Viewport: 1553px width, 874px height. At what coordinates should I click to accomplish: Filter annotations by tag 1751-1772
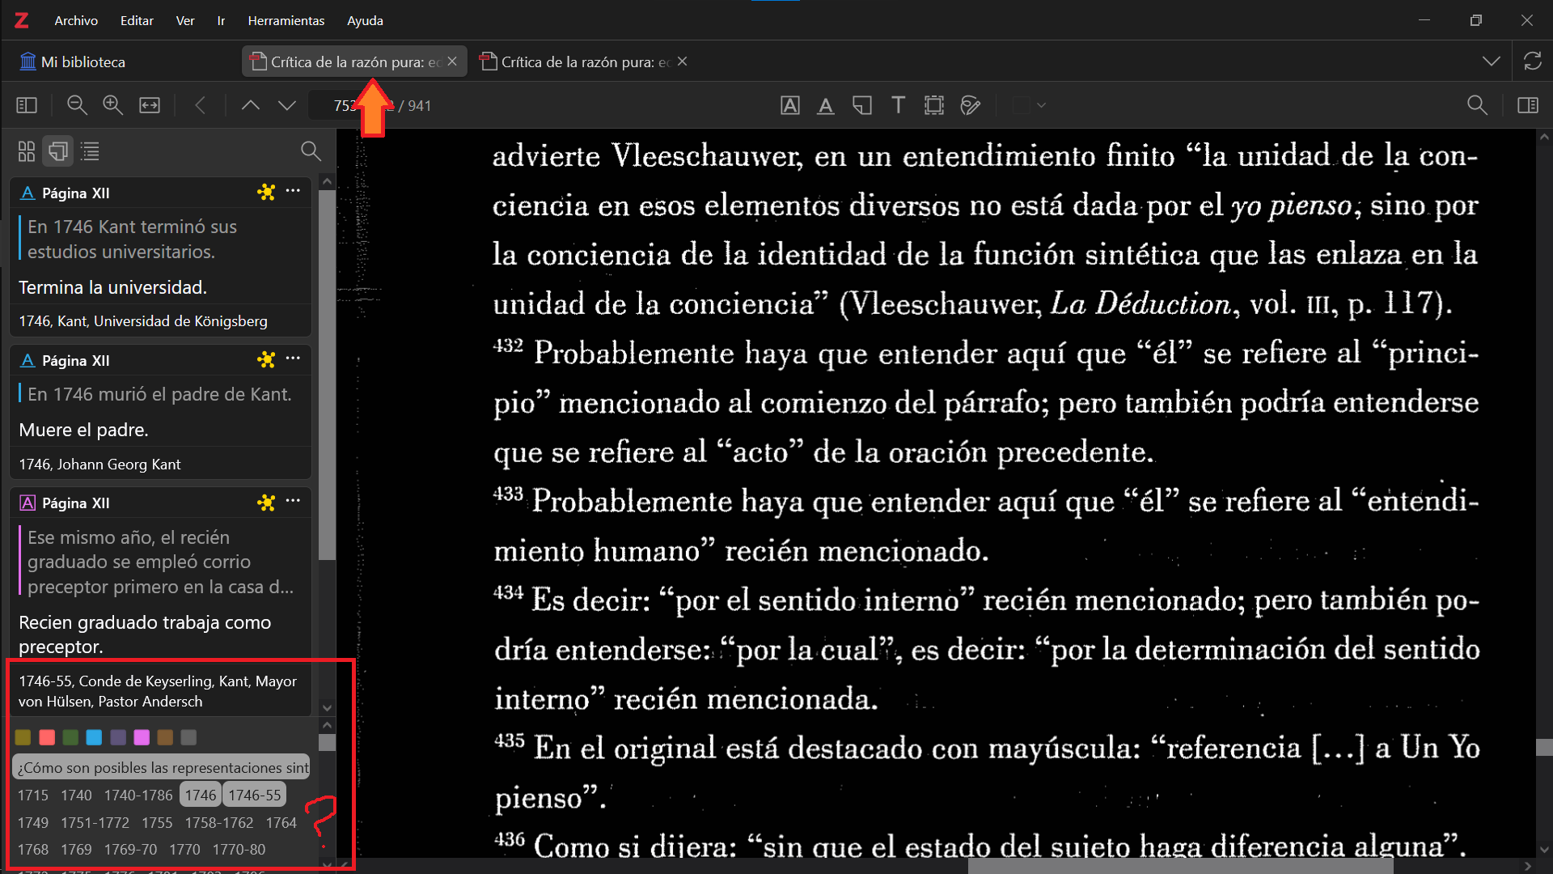click(95, 822)
